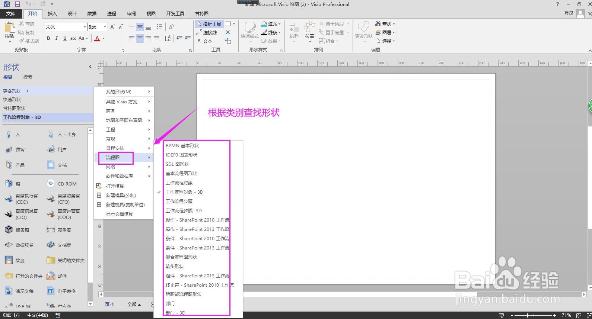Toggle Bold formatting

click(x=48, y=38)
